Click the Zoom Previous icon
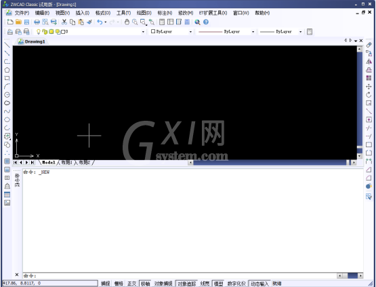The width and height of the screenshot is (376, 287). (x=152, y=22)
